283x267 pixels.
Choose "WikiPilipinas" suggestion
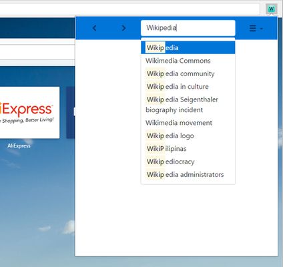(188, 149)
